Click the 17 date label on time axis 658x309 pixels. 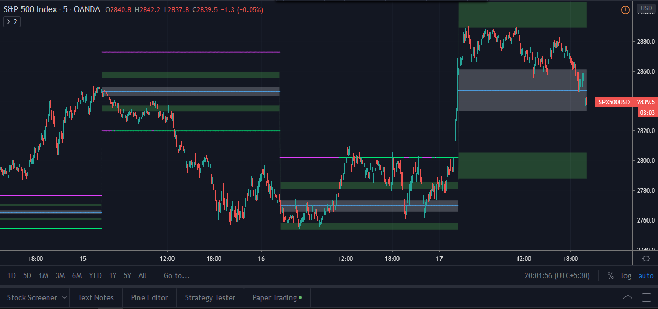point(439,259)
